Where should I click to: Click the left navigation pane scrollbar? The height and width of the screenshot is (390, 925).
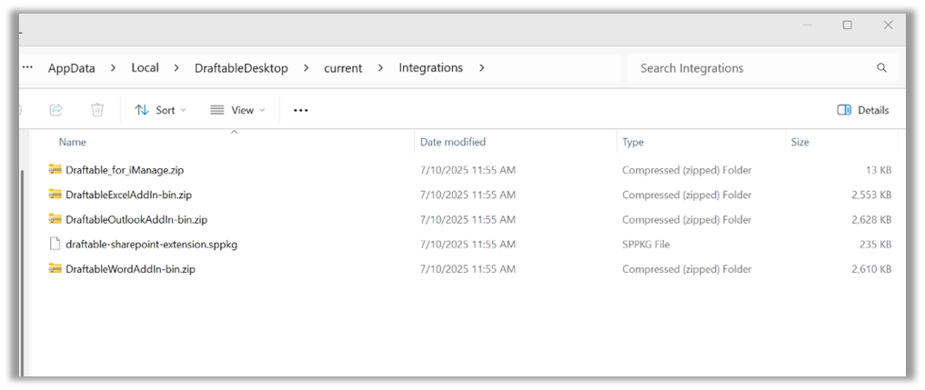click(x=23, y=272)
